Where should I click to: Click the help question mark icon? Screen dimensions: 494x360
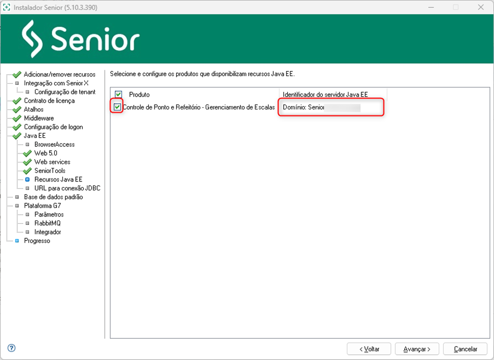(11, 348)
